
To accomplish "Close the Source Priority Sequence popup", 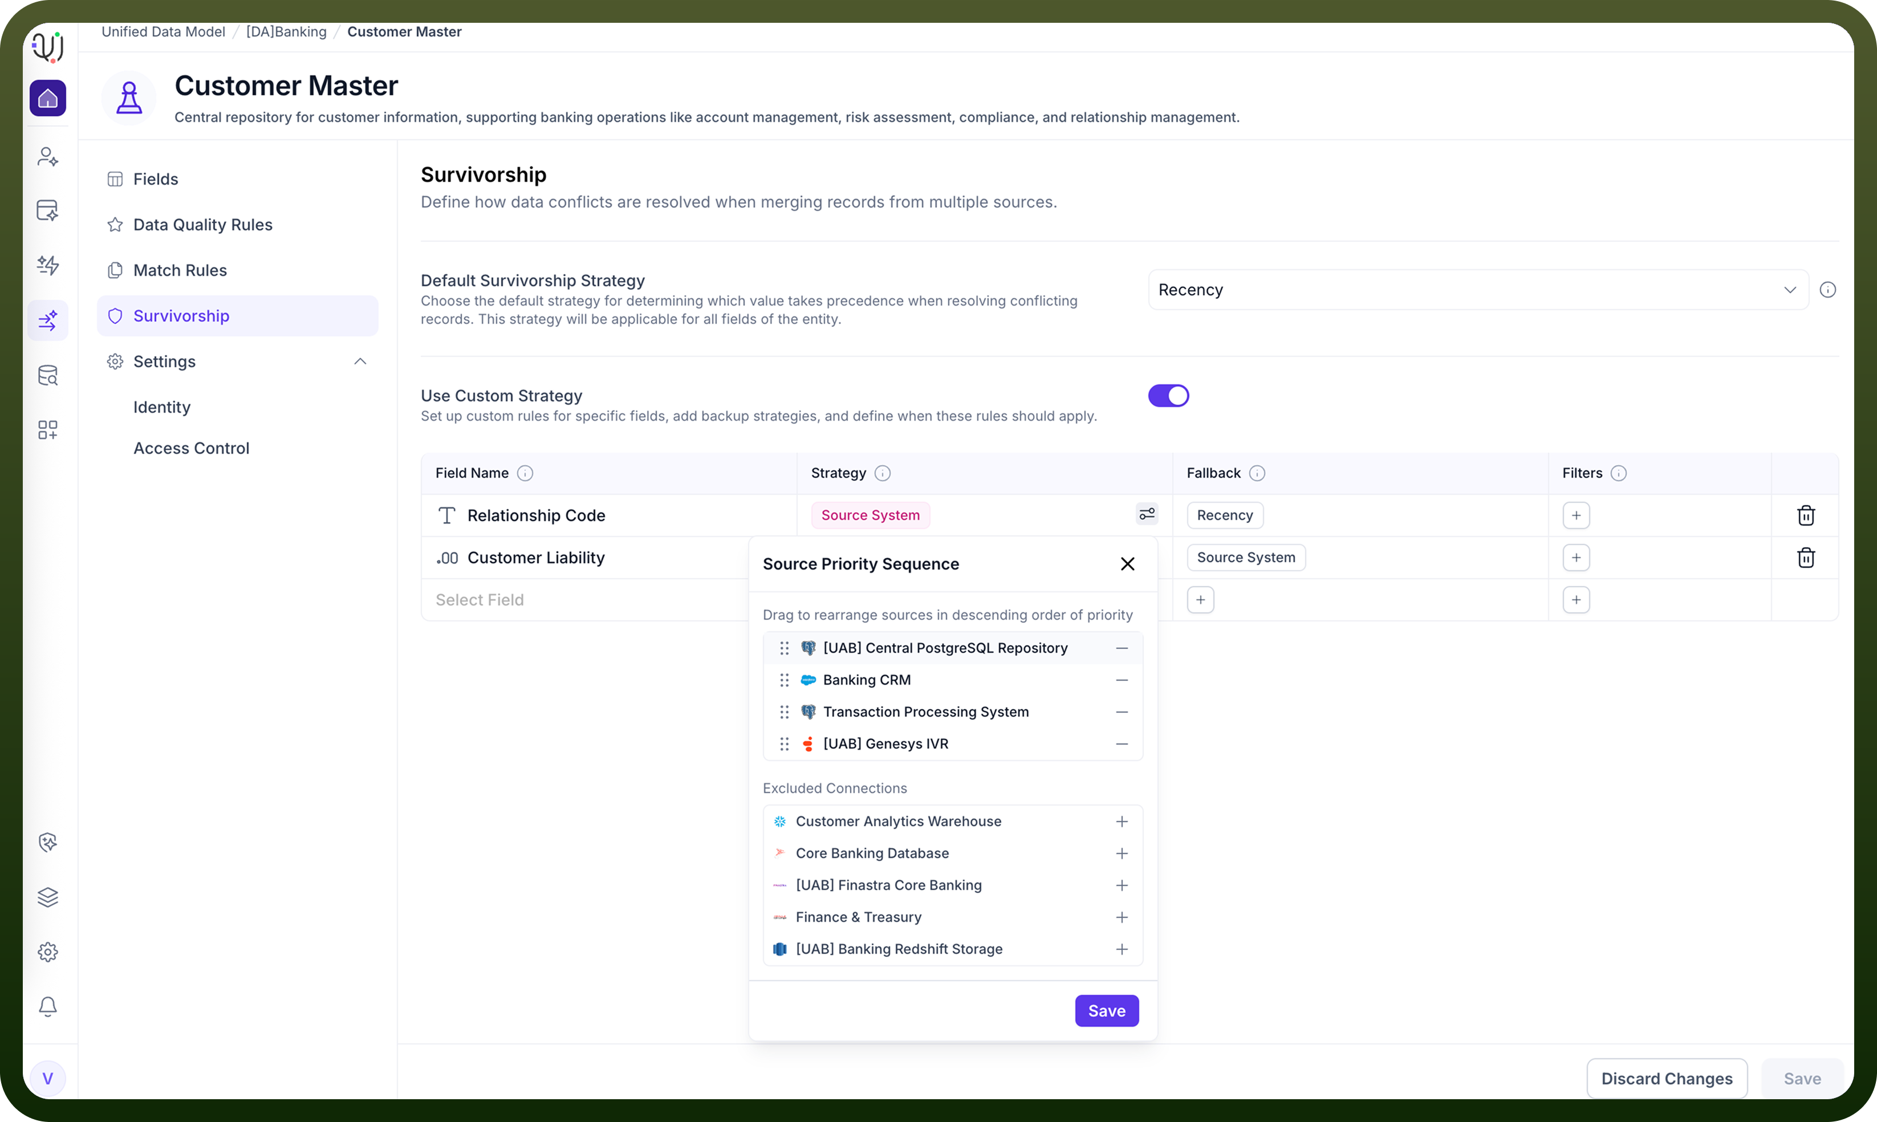I will 1127,564.
